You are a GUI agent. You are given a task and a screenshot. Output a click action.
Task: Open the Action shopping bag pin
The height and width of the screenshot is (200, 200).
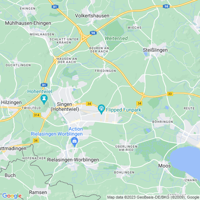(74, 142)
